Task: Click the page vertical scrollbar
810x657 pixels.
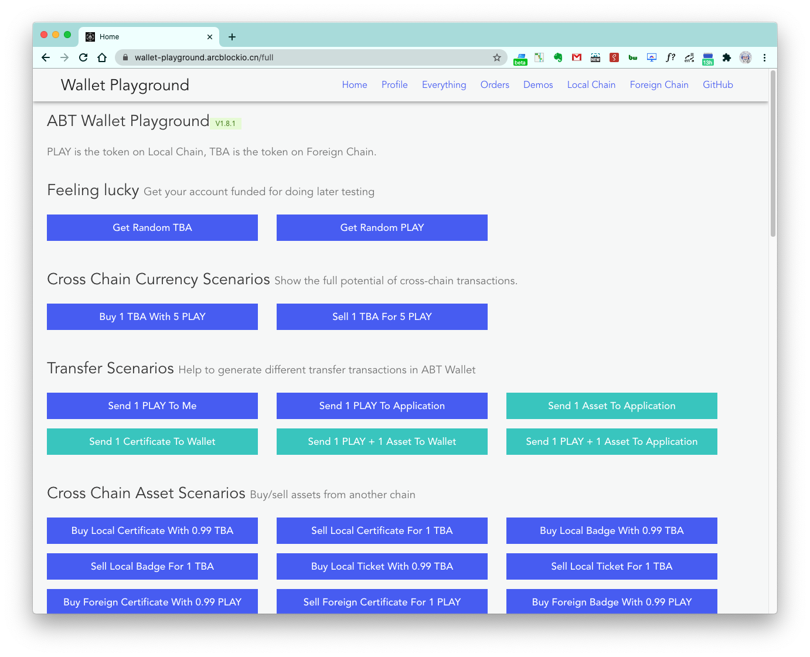Action: pyautogui.click(x=773, y=154)
